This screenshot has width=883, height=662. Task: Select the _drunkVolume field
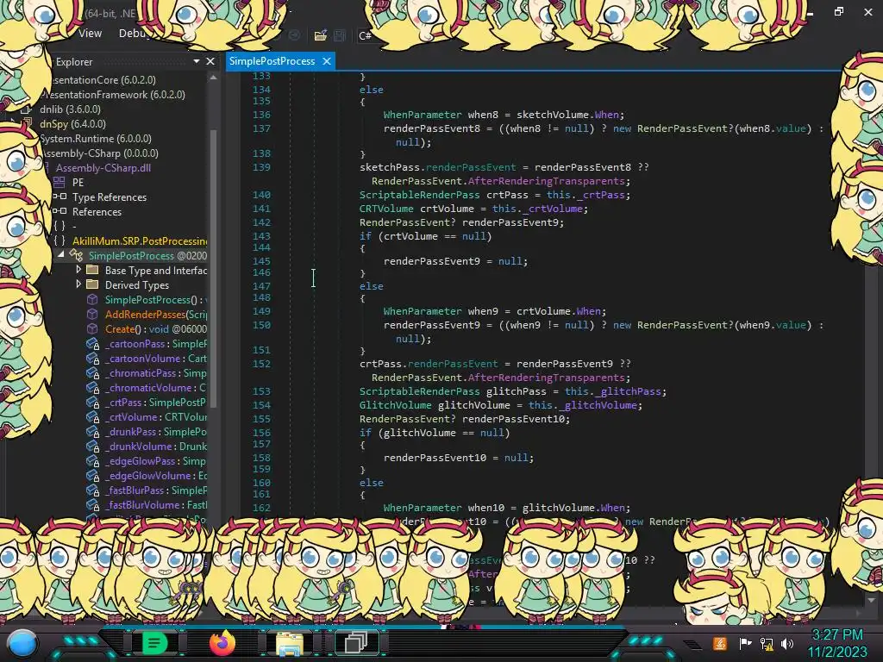156,447
